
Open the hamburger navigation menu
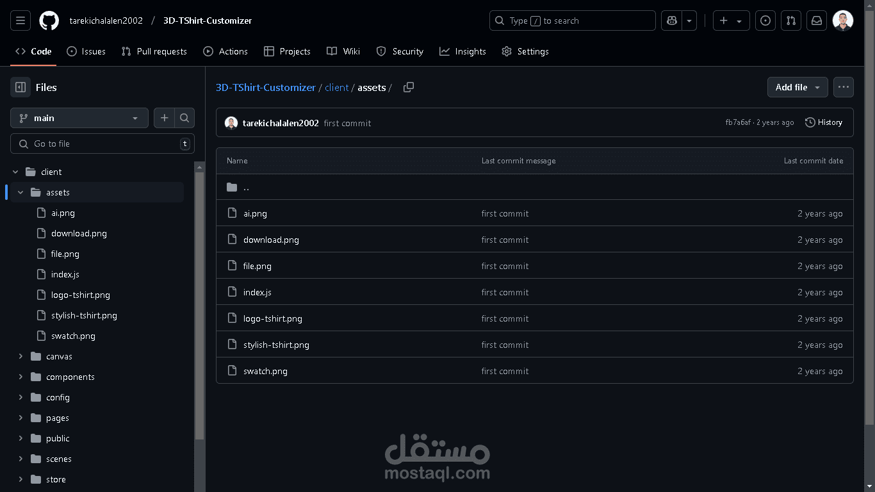[x=20, y=20]
